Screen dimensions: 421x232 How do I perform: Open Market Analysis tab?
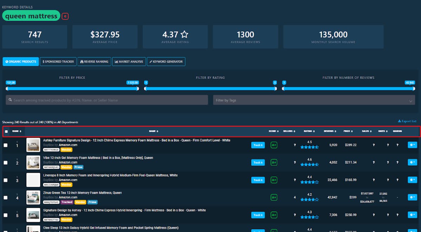click(x=129, y=62)
